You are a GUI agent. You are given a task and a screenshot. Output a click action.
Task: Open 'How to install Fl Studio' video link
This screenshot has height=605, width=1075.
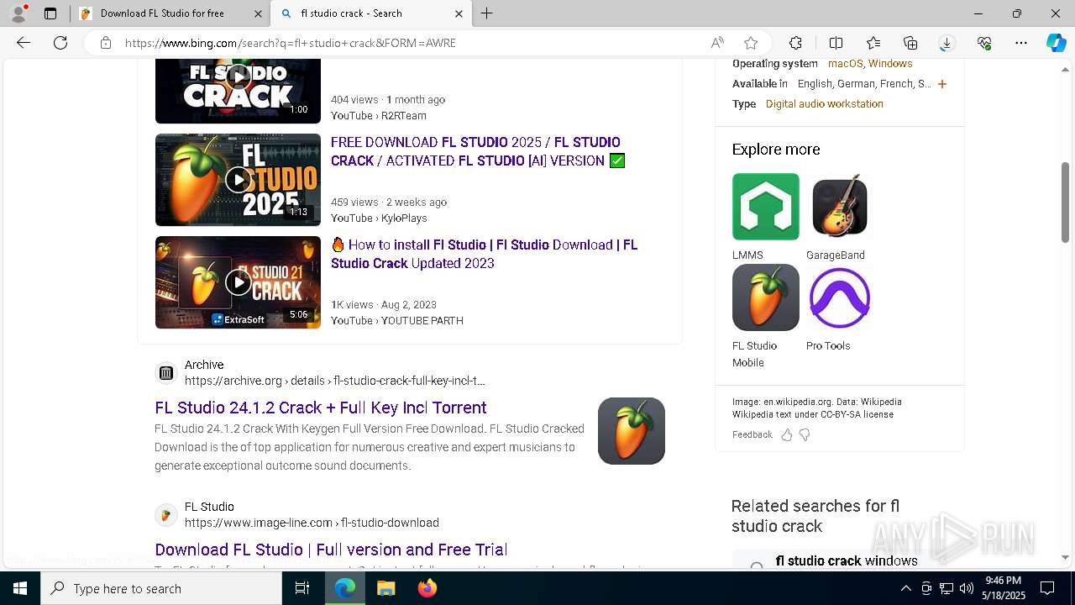tap(485, 254)
